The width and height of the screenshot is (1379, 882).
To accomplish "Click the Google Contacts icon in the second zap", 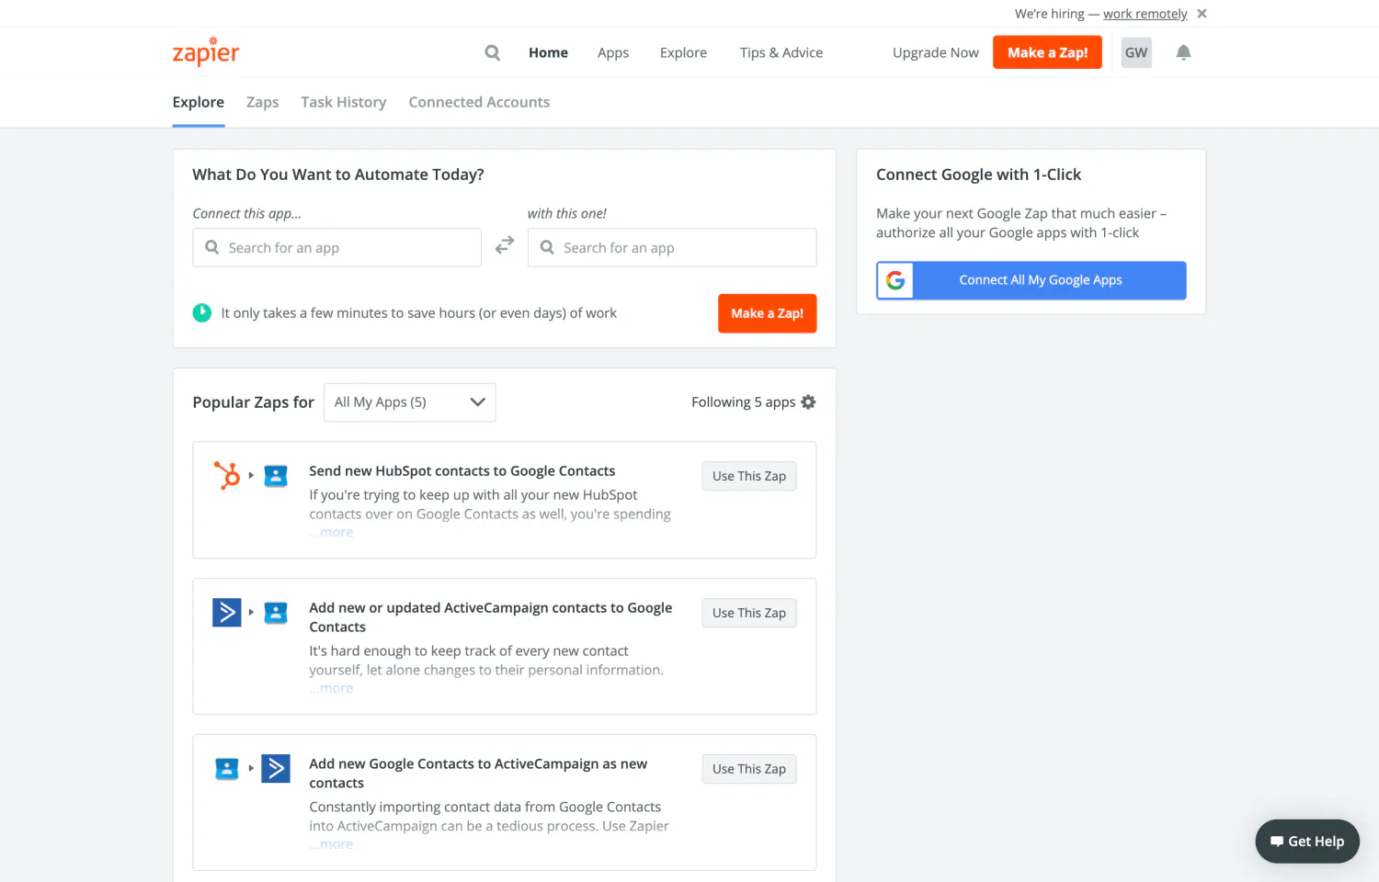I will 276,613.
